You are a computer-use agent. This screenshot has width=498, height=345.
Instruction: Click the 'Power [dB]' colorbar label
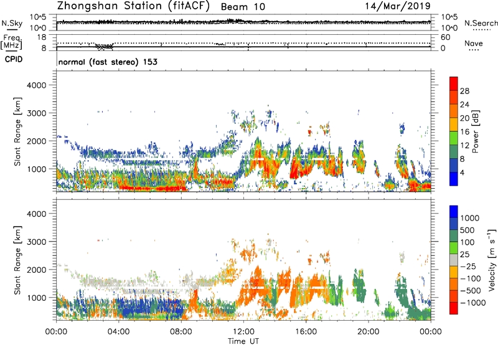pos(475,132)
